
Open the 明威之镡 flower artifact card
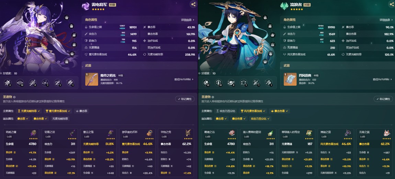[21, 152]
